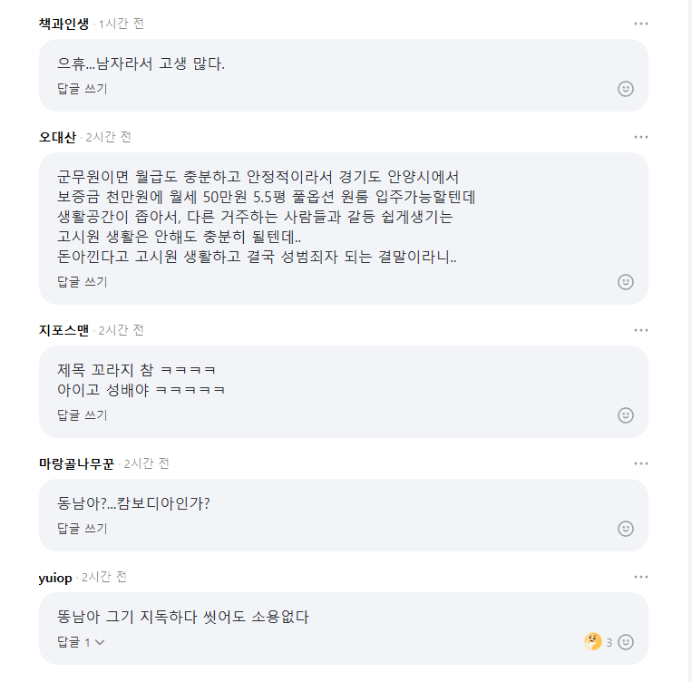692x682 pixels.
Task: Open more options for yuiop's comment
Action: (641, 577)
